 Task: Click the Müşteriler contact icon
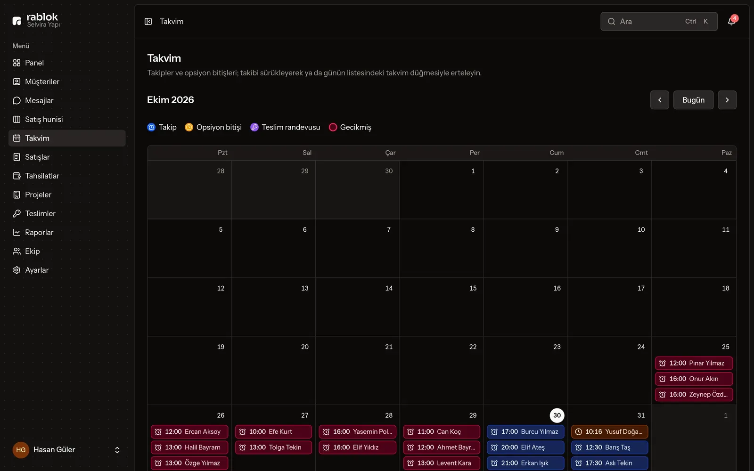17,81
